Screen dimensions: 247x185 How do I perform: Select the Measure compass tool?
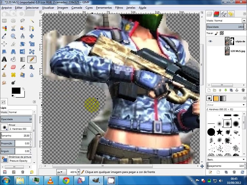[x=23, y=36]
